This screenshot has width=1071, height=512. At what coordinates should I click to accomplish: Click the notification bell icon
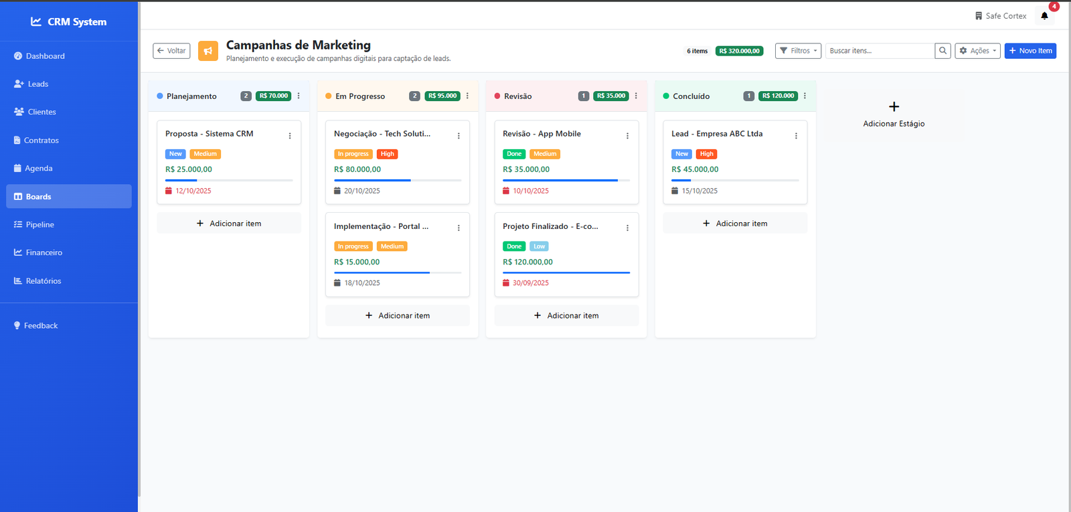pyautogui.click(x=1044, y=16)
